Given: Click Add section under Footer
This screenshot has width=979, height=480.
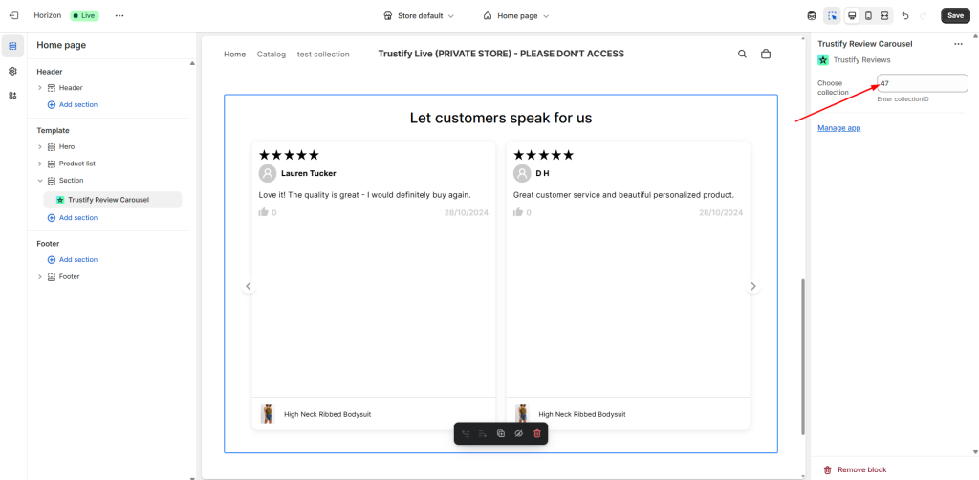Looking at the screenshot, I should pyautogui.click(x=73, y=260).
